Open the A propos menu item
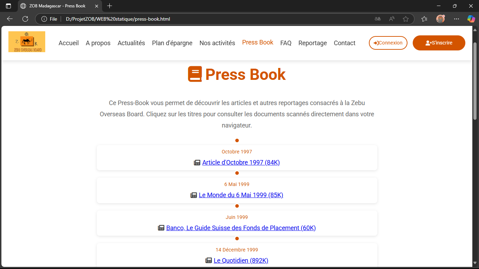Screen dimensions: 479x269 point(98,43)
